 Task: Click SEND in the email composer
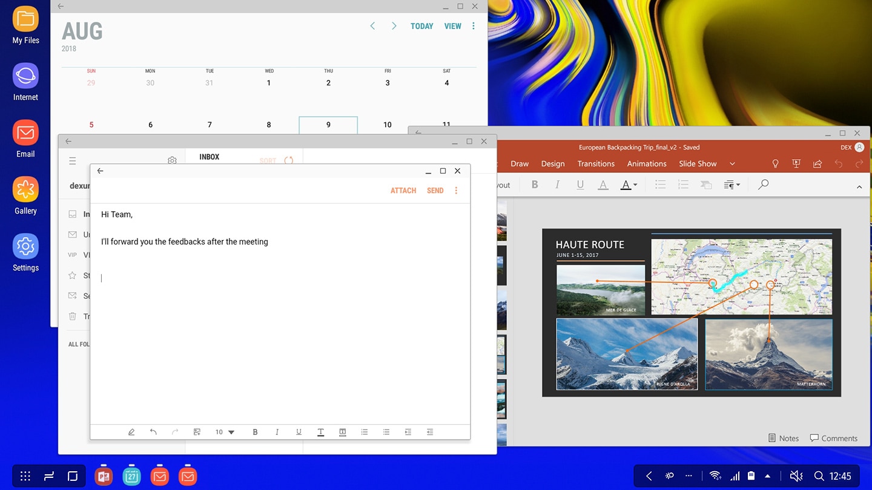click(x=435, y=191)
